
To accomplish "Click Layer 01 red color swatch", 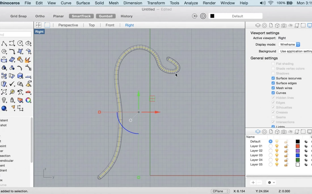I will point(298,146).
